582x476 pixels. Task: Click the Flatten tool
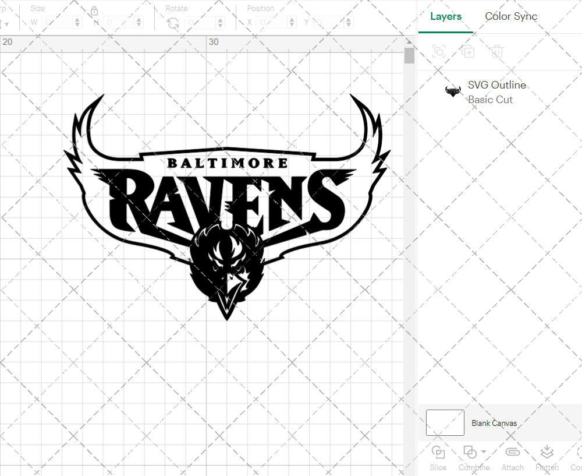pyautogui.click(x=547, y=458)
